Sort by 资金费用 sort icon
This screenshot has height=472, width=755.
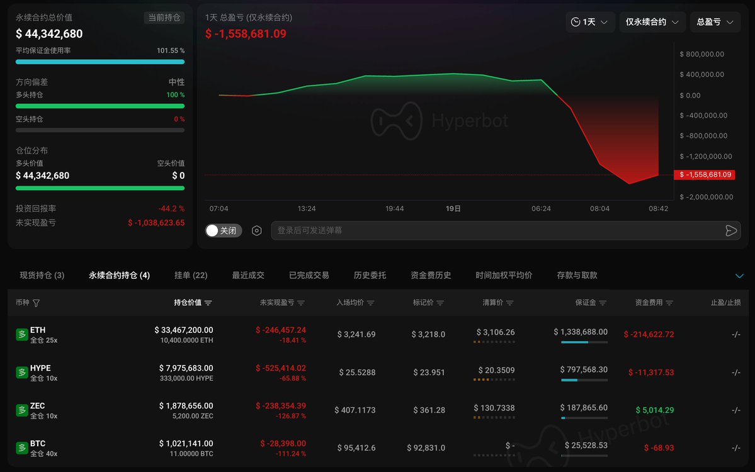click(x=669, y=303)
